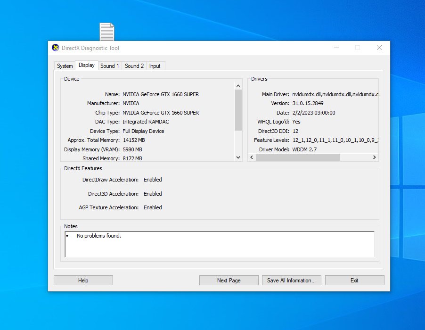The image size is (425, 330).
Task: Click the Manufacturer value NVIDIA
Action: pyautogui.click(x=131, y=103)
